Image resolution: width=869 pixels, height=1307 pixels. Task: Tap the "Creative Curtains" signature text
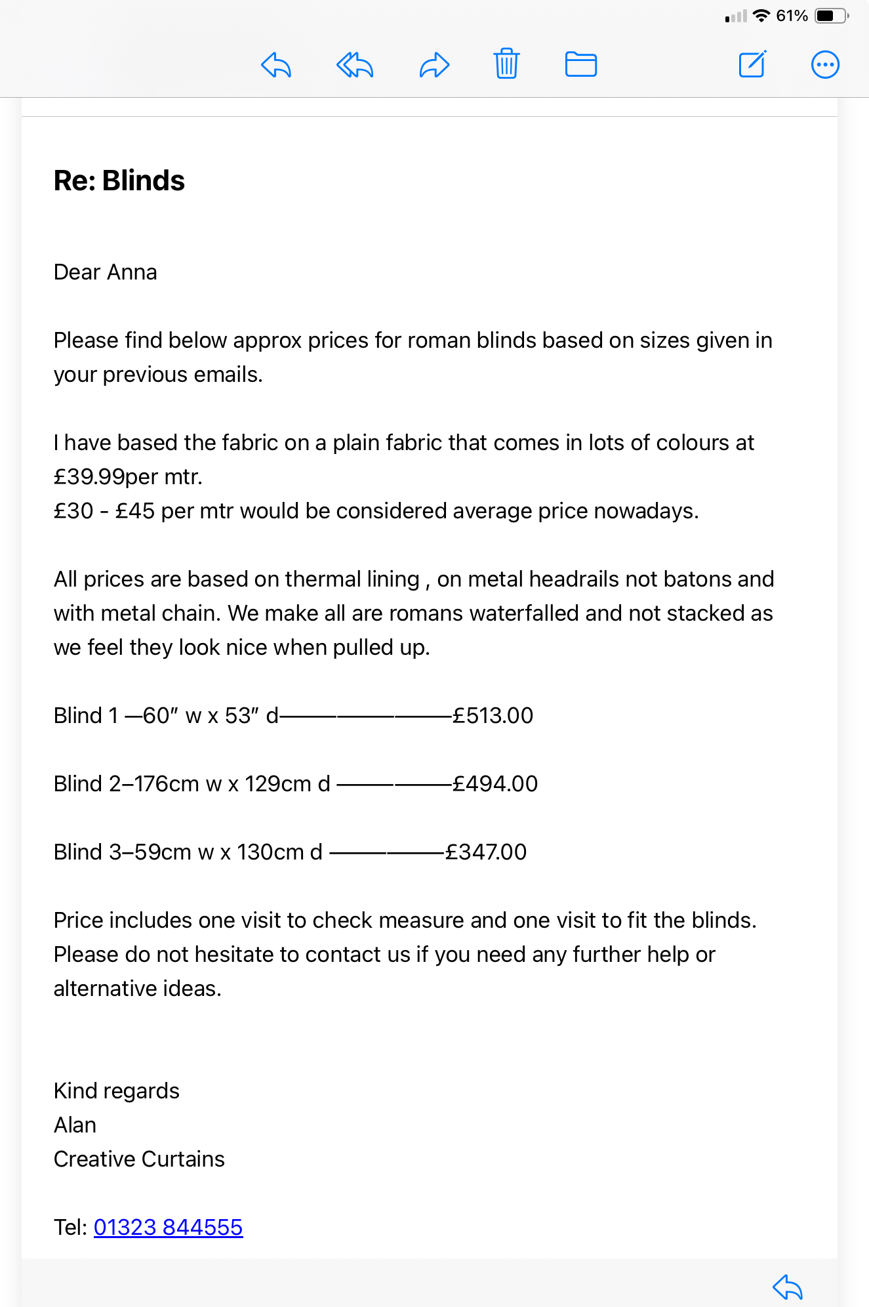point(139,1159)
